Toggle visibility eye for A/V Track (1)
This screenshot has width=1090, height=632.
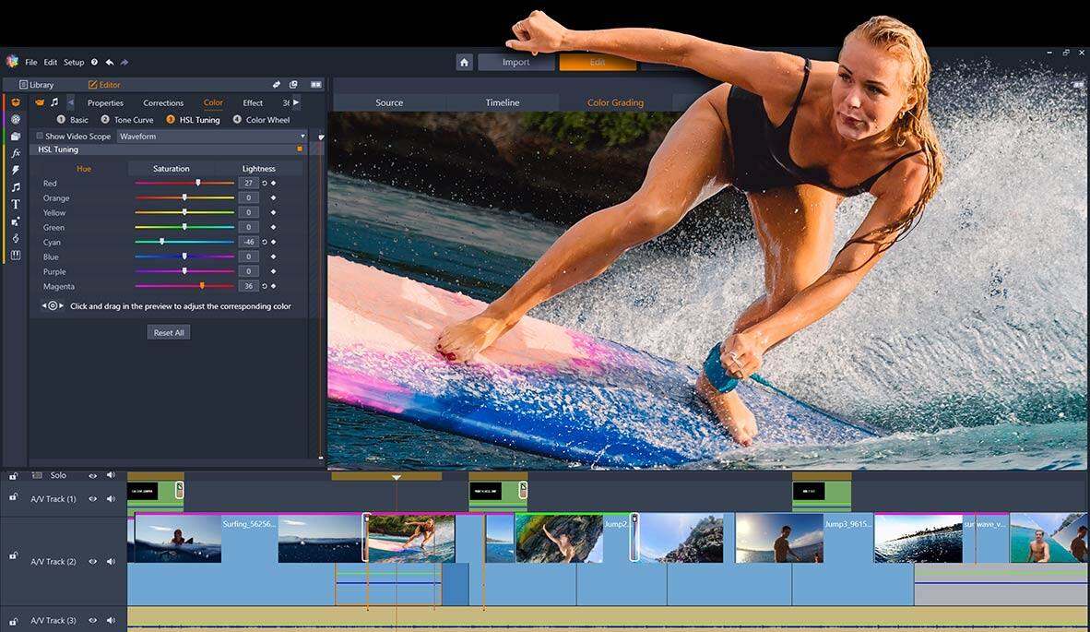(92, 499)
